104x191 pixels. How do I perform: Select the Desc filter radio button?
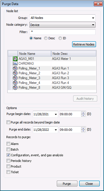(x=46, y=38)
